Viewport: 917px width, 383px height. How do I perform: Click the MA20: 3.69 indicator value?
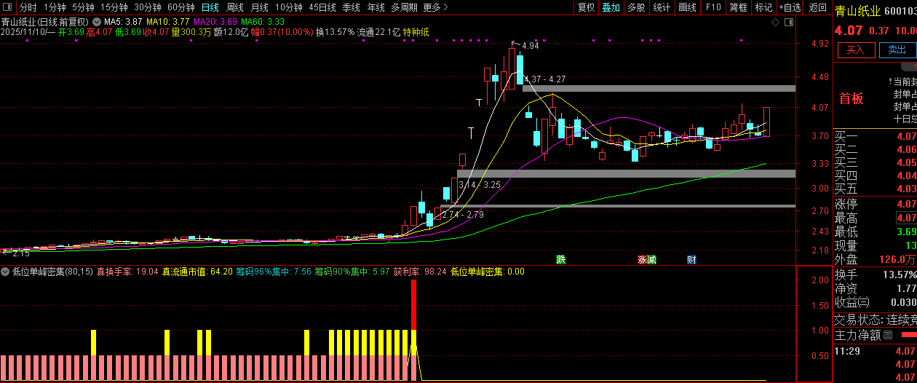(x=215, y=22)
